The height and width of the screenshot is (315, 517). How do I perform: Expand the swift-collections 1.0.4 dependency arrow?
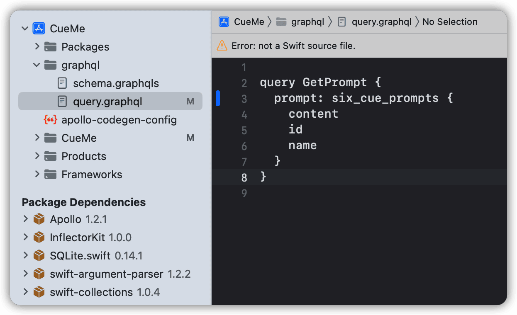(x=25, y=291)
